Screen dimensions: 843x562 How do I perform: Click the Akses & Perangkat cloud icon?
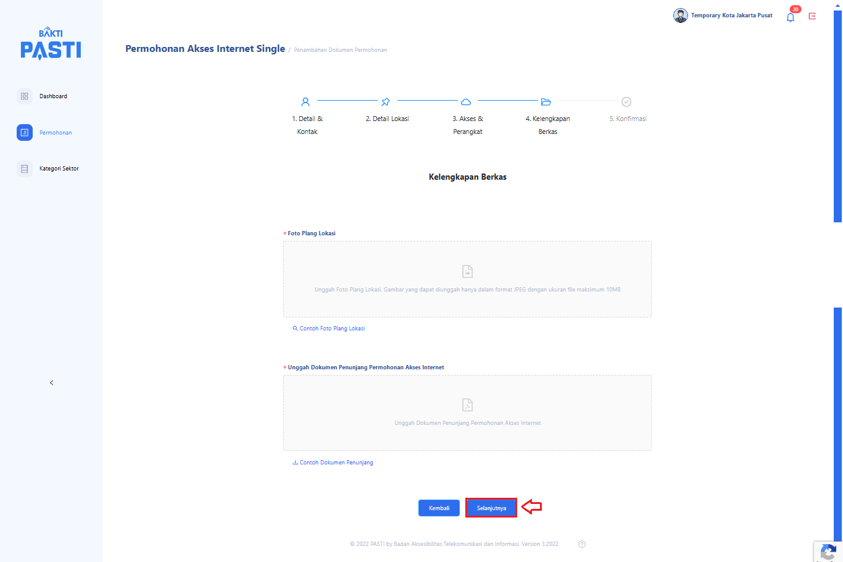tap(466, 102)
